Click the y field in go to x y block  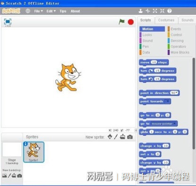pyautogui.click(x=167, y=115)
